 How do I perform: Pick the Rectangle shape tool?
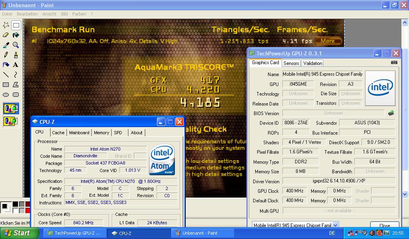point(6,85)
